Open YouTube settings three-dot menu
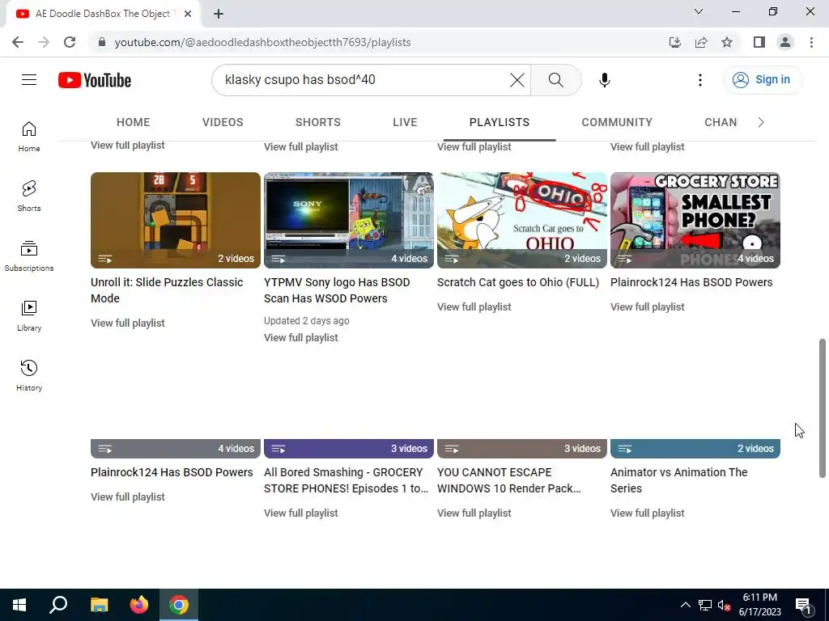This screenshot has height=621, width=829. [x=700, y=80]
